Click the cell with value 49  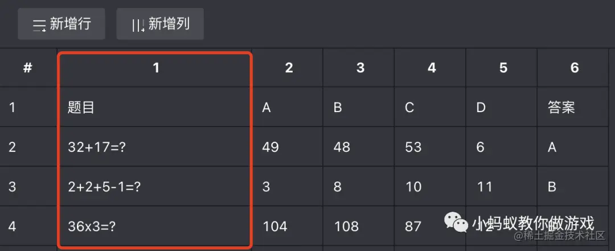(x=288, y=147)
